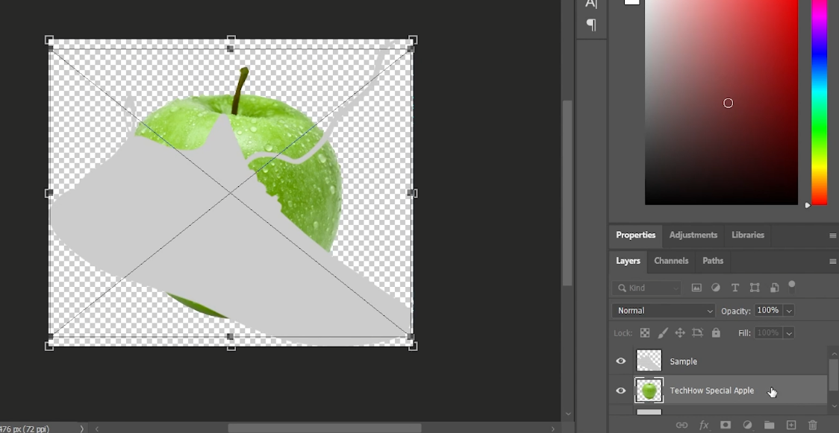
Task: Open the Normal blend mode dropdown
Action: click(663, 311)
